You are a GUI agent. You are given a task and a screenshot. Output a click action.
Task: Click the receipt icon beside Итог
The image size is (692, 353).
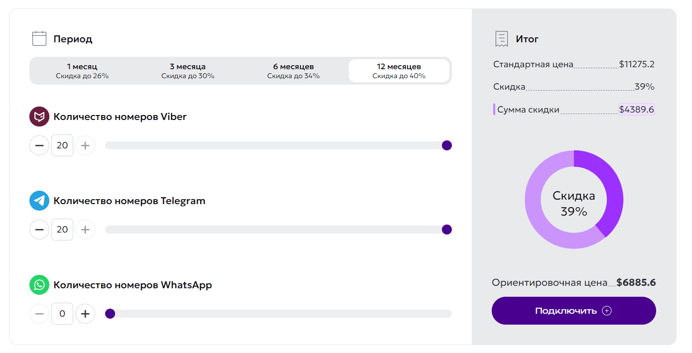click(x=502, y=38)
